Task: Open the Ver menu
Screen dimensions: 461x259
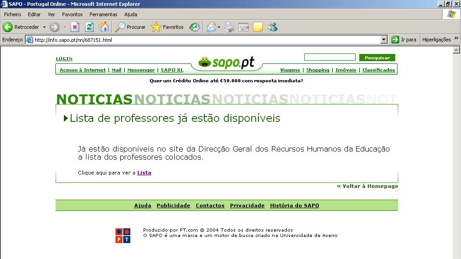Action: [51, 14]
